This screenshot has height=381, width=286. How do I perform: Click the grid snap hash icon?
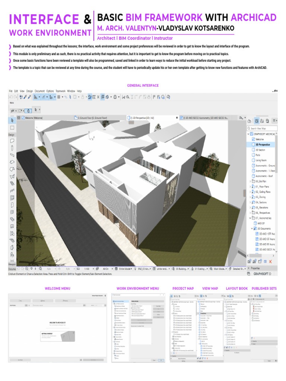coord(58,97)
